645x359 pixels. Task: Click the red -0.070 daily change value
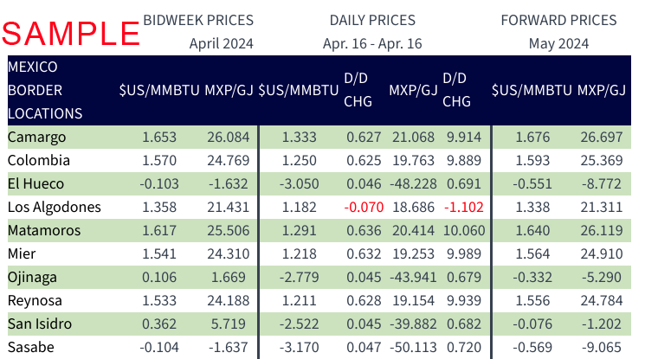coord(364,208)
